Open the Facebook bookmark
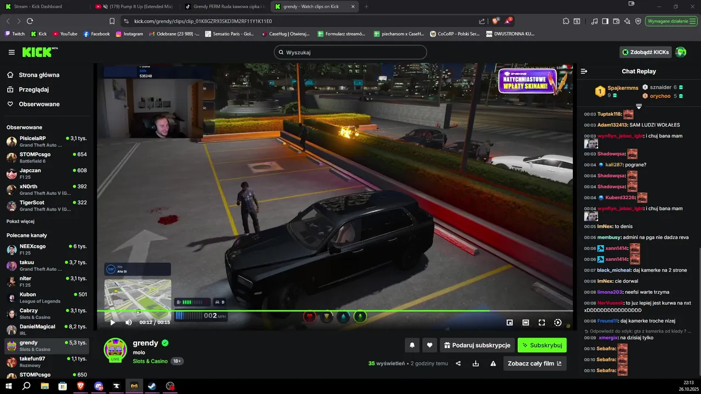The width and height of the screenshot is (701, 394). click(96, 33)
